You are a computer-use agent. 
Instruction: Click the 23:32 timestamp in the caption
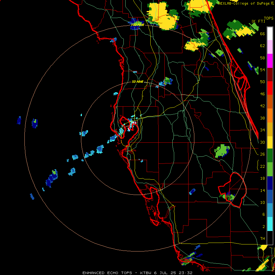(185, 273)
